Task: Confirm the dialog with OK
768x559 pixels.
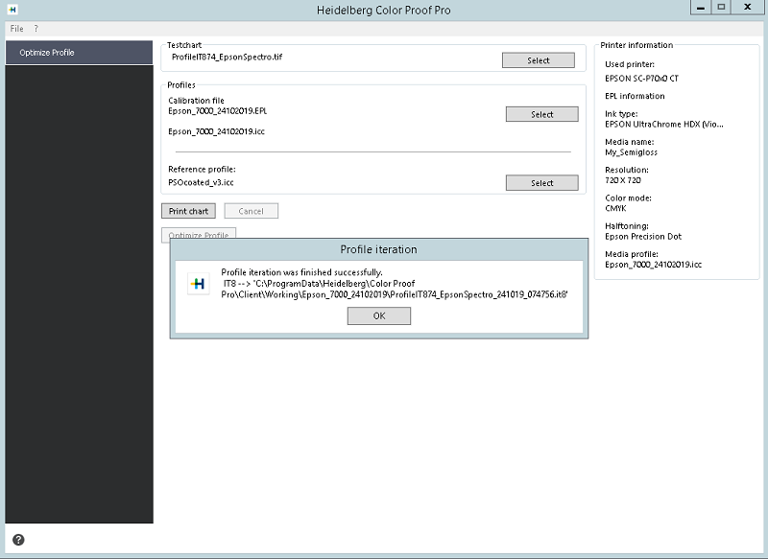Action: tap(379, 315)
